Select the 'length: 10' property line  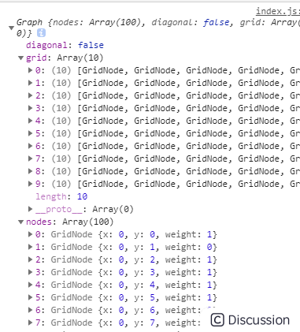pyautogui.click(x=61, y=196)
